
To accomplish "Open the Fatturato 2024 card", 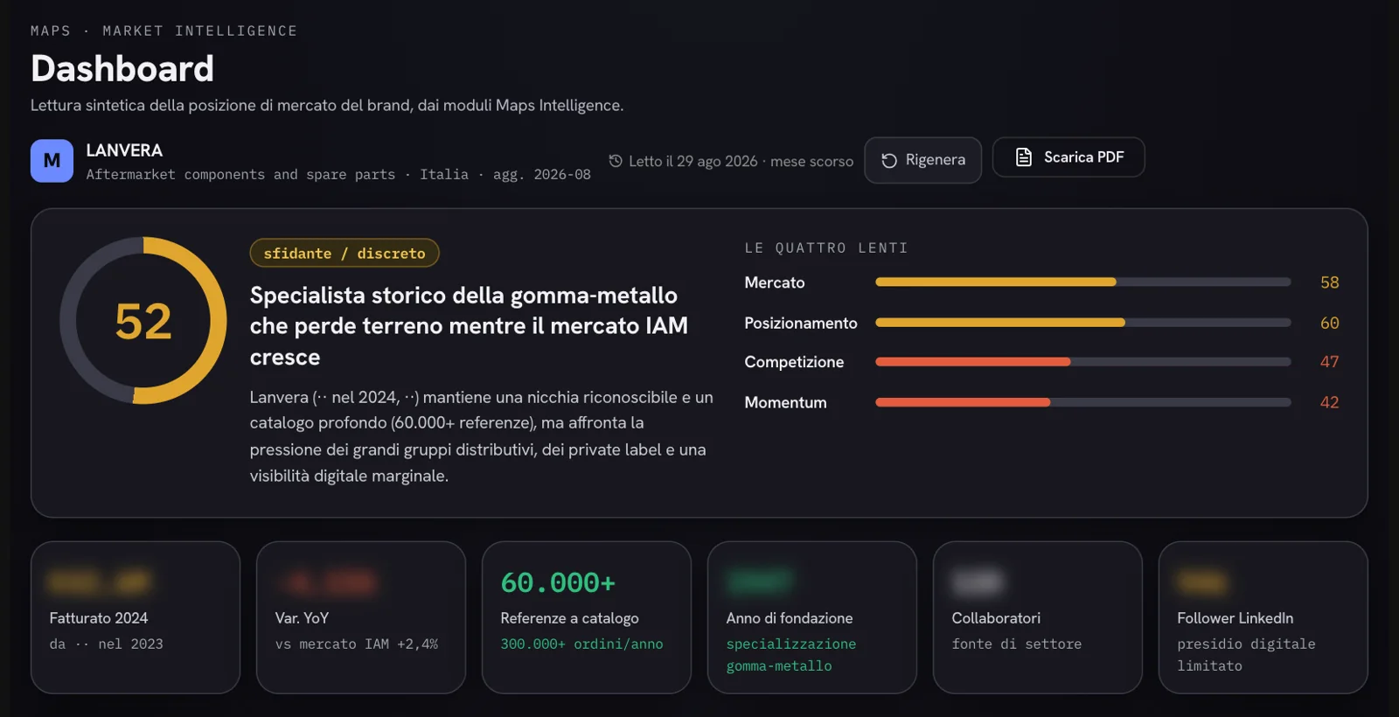I will pyautogui.click(x=136, y=617).
